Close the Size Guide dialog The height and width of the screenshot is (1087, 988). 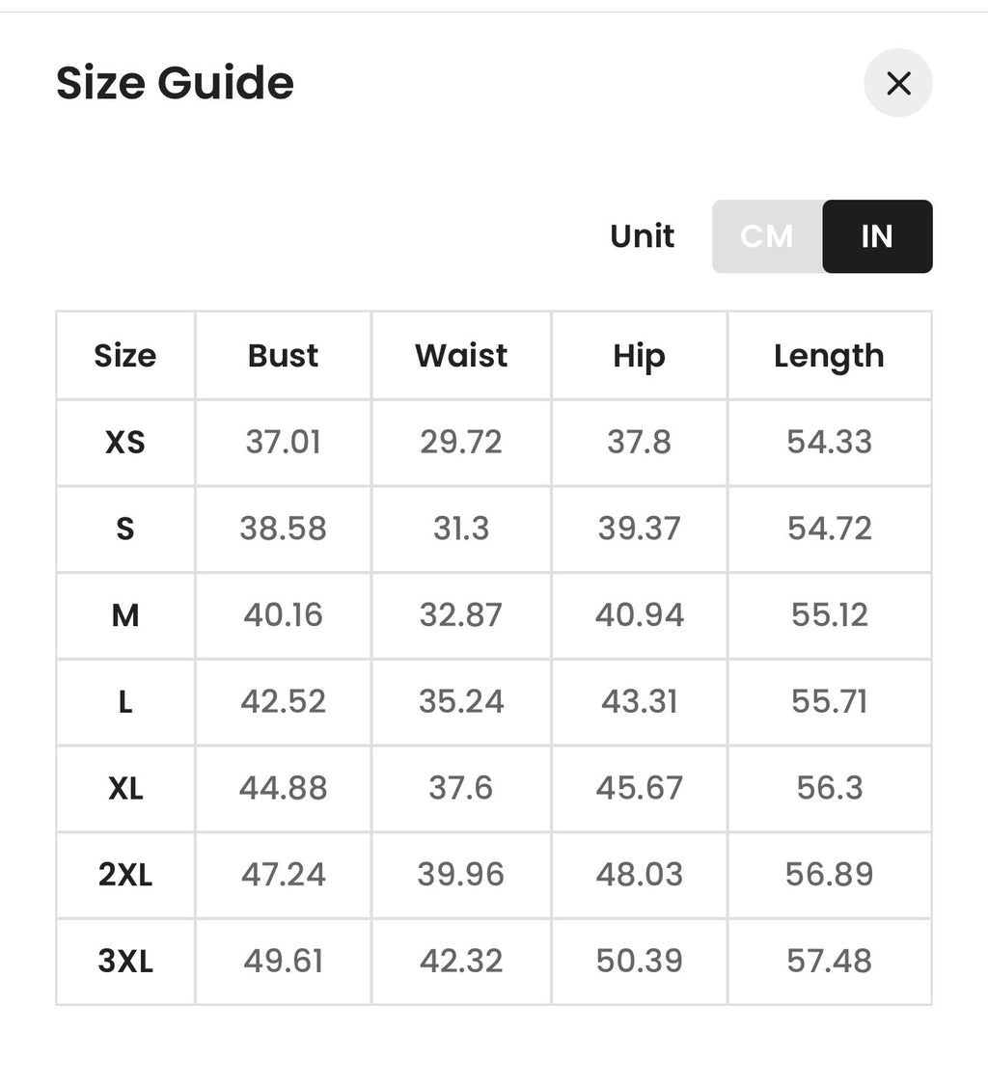[x=898, y=83]
